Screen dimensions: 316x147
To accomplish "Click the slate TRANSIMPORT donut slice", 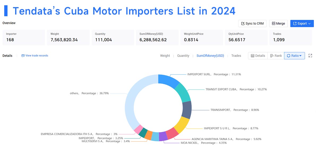I will [187, 110].
